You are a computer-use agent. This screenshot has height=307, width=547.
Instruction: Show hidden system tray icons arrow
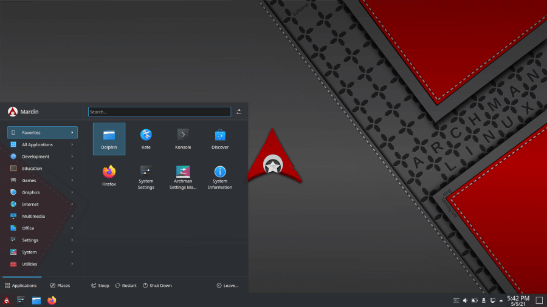coord(501,300)
